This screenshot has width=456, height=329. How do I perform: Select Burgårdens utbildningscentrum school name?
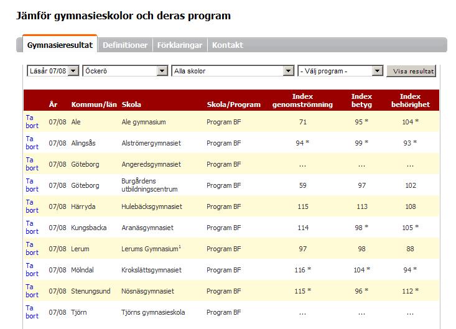click(x=149, y=185)
